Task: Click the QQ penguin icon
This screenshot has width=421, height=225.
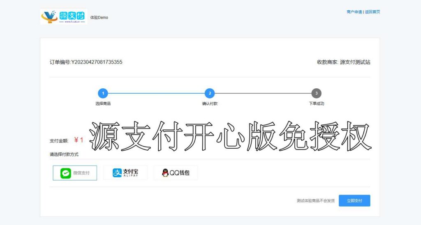Action: click(165, 173)
